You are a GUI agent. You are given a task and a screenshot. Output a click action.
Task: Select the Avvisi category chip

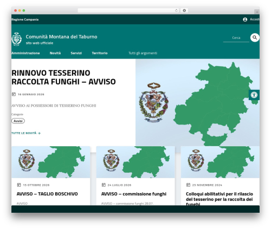point(18,121)
